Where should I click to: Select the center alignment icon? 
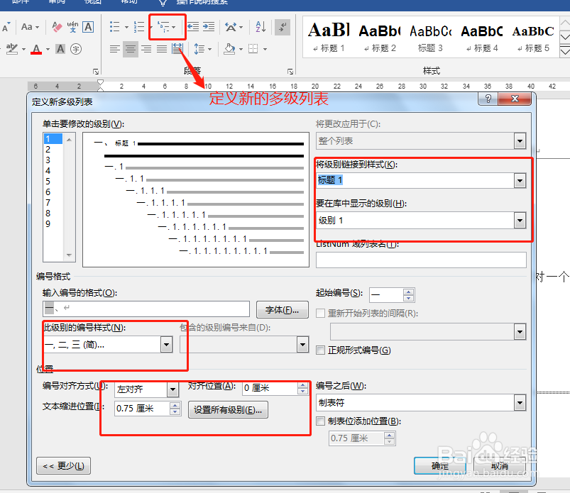click(129, 49)
